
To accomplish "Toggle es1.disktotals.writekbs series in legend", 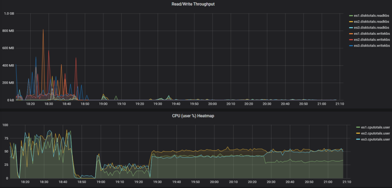I will (372, 34).
